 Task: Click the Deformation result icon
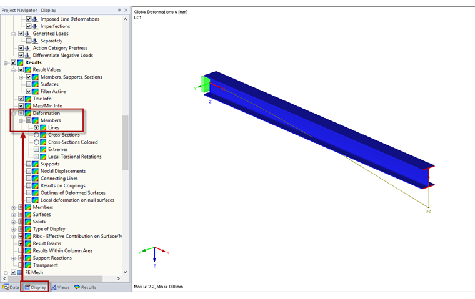(x=28, y=113)
